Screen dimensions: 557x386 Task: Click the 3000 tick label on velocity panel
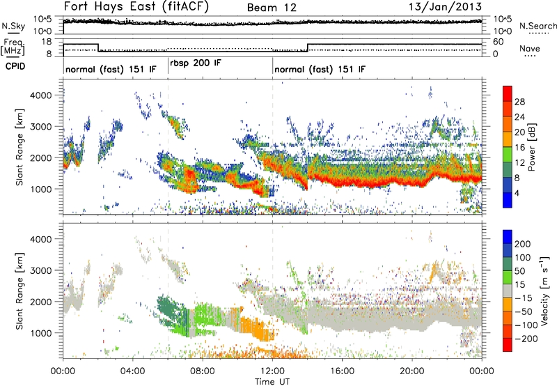[40, 270]
